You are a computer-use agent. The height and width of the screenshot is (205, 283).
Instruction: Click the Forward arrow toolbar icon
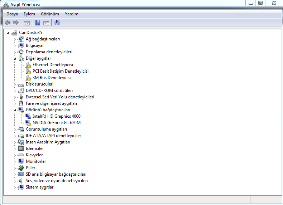16,23
